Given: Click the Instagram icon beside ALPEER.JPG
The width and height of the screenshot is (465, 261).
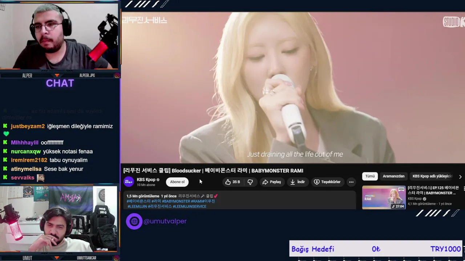Looking at the screenshot, I should (x=117, y=75).
